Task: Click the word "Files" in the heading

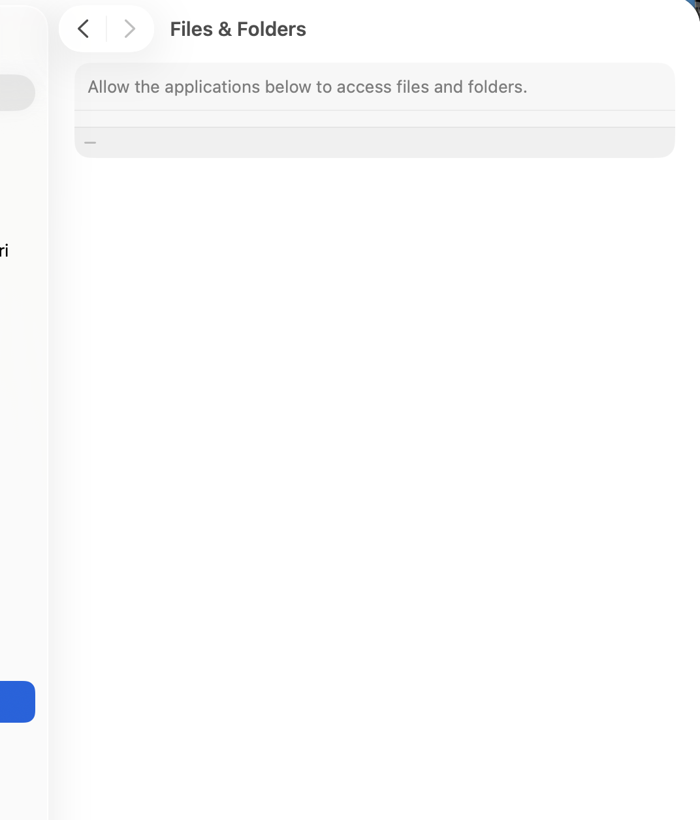Action: pyautogui.click(x=191, y=29)
